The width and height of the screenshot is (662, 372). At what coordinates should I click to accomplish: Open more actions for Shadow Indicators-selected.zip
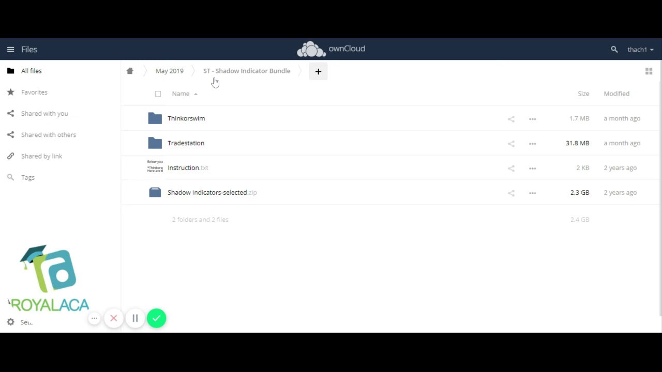coord(532,193)
